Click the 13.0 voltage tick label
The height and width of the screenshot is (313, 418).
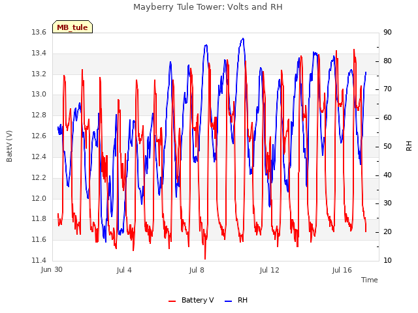(39, 94)
